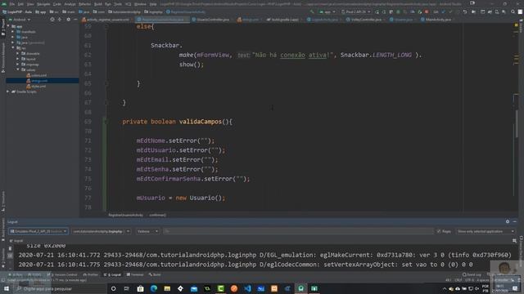The width and height of the screenshot is (524, 294).
Task: Click Task View icon on taskbar
Action: (x=127, y=288)
